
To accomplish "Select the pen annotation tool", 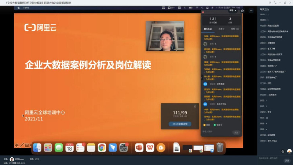I will point(22,145).
